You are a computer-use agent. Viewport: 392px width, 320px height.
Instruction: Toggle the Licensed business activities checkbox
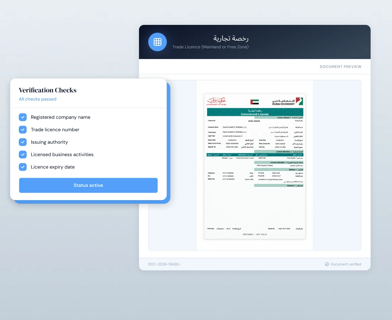pyautogui.click(x=23, y=154)
